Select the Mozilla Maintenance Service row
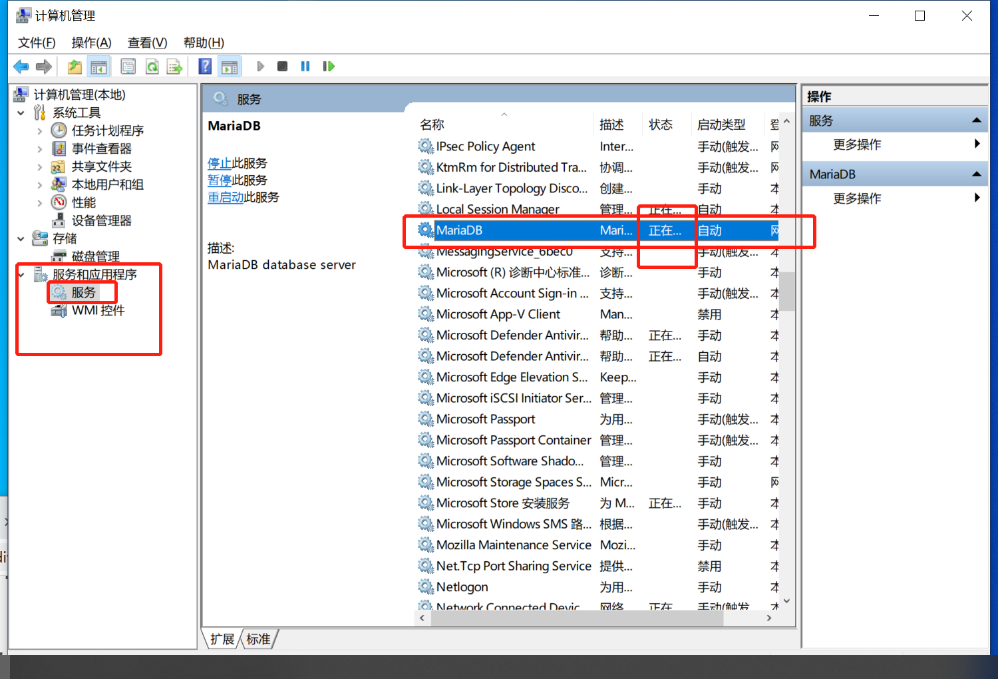Image resolution: width=998 pixels, height=679 pixels. [x=597, y=545]
